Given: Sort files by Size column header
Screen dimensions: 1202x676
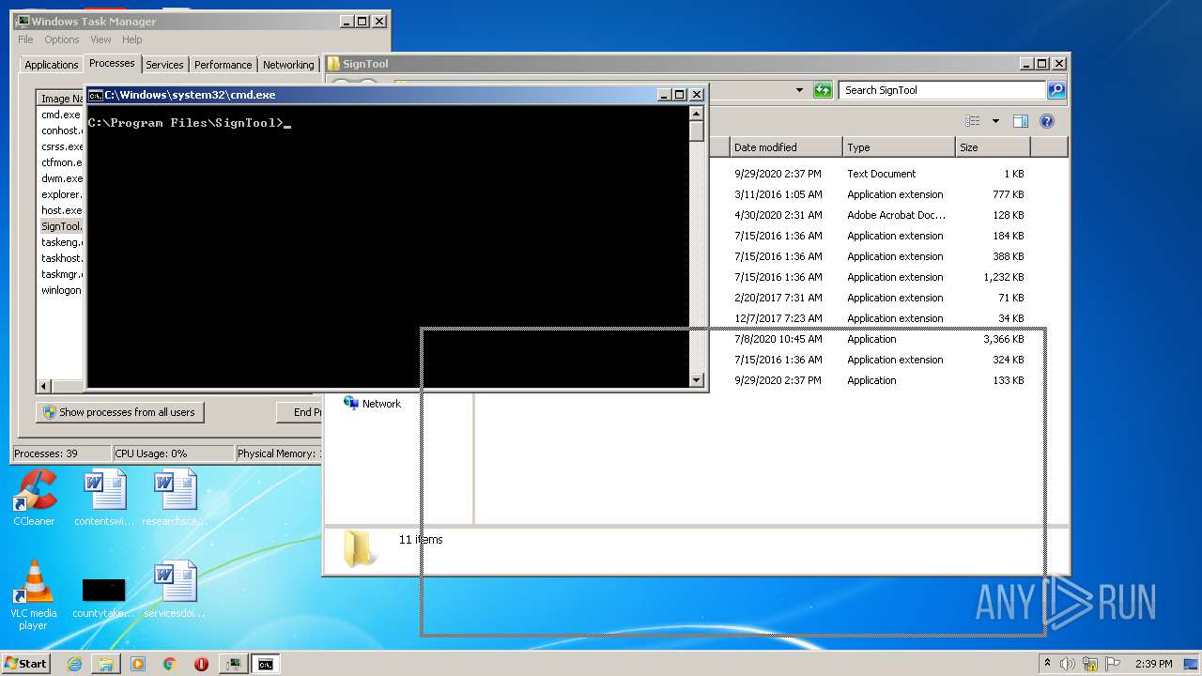Looking at the screenshot, I should (993, 147).
